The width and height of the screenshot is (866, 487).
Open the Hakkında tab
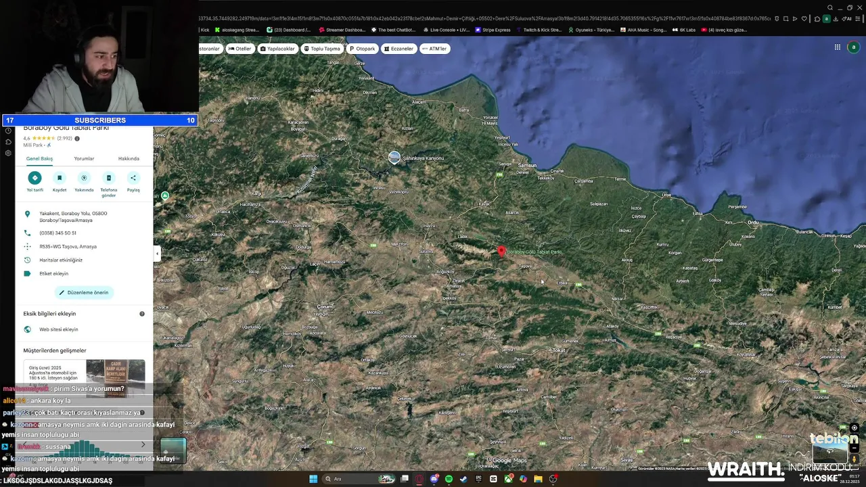(x=129, y=158)
